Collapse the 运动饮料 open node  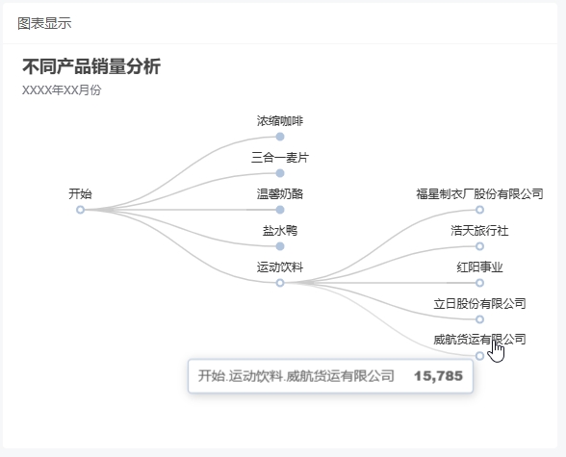pyautogui.click(x=280, y=283)
